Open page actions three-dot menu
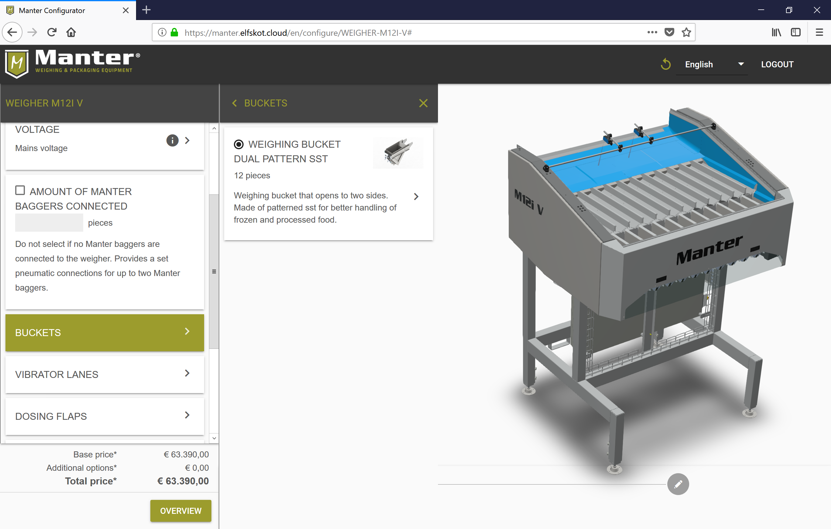Screen dimensions: 831x529 pyautogui.click(x=652, y=32)
